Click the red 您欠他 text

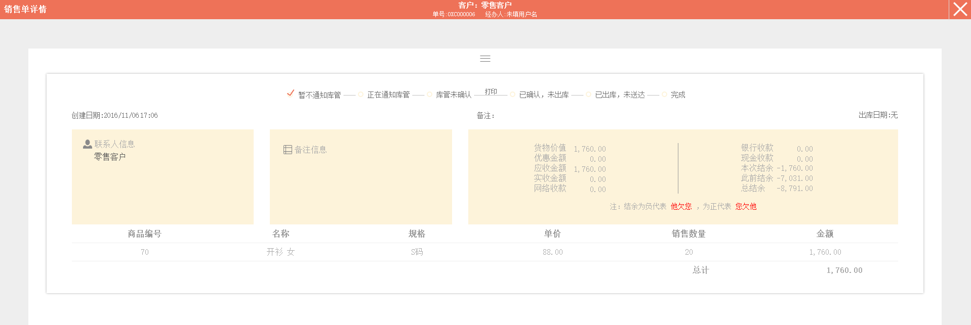click(x=746, y=206)
